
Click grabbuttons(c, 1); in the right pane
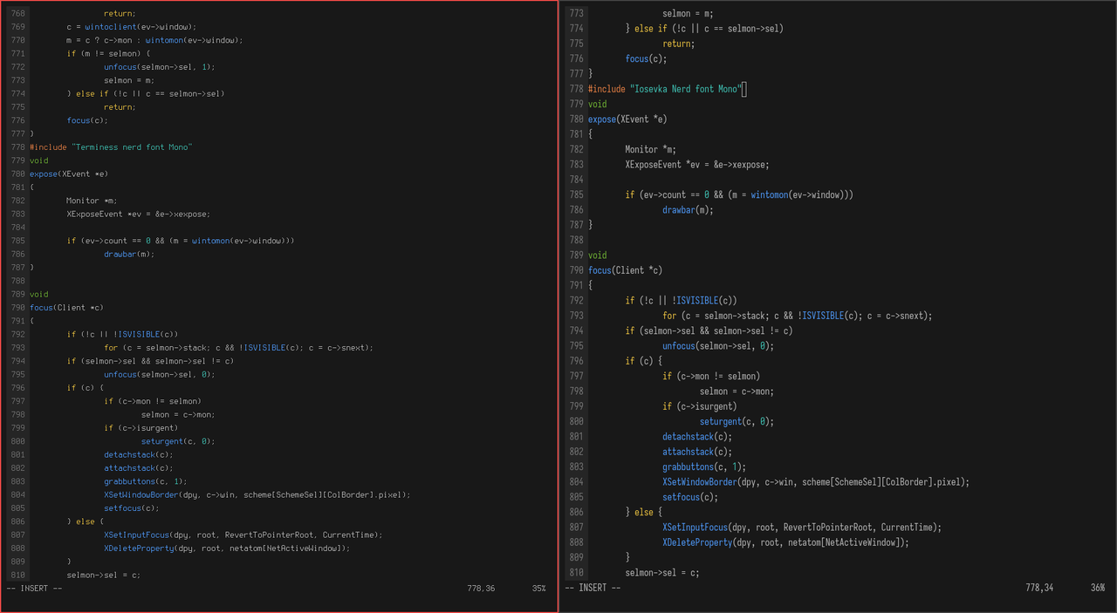(706, 467)
